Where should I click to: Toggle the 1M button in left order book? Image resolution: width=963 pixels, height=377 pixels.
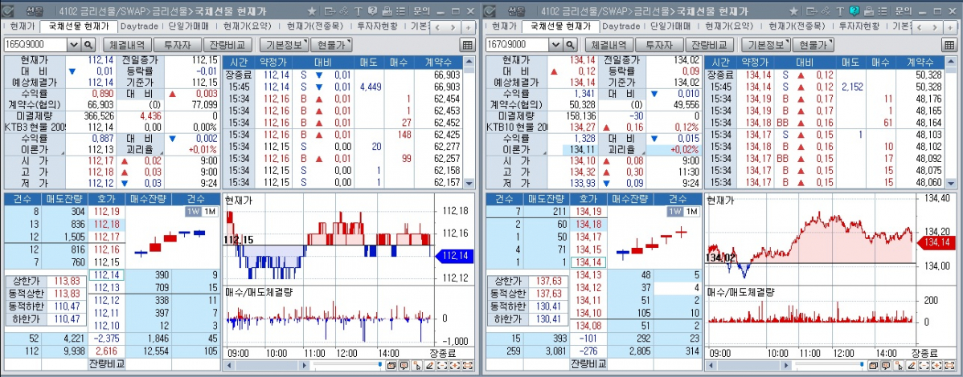pos(209,212)
